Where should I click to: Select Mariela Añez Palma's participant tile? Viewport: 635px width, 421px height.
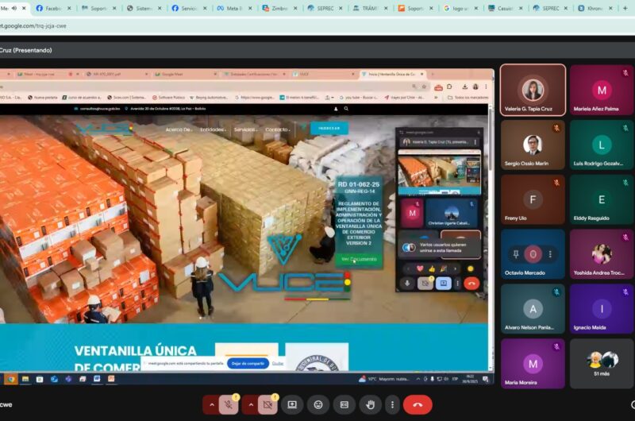click(x=601, y=90)
